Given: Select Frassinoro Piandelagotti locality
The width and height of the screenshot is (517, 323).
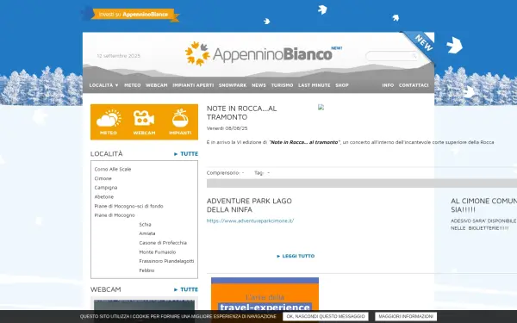Looking at the screenshot, I should 166,261.
